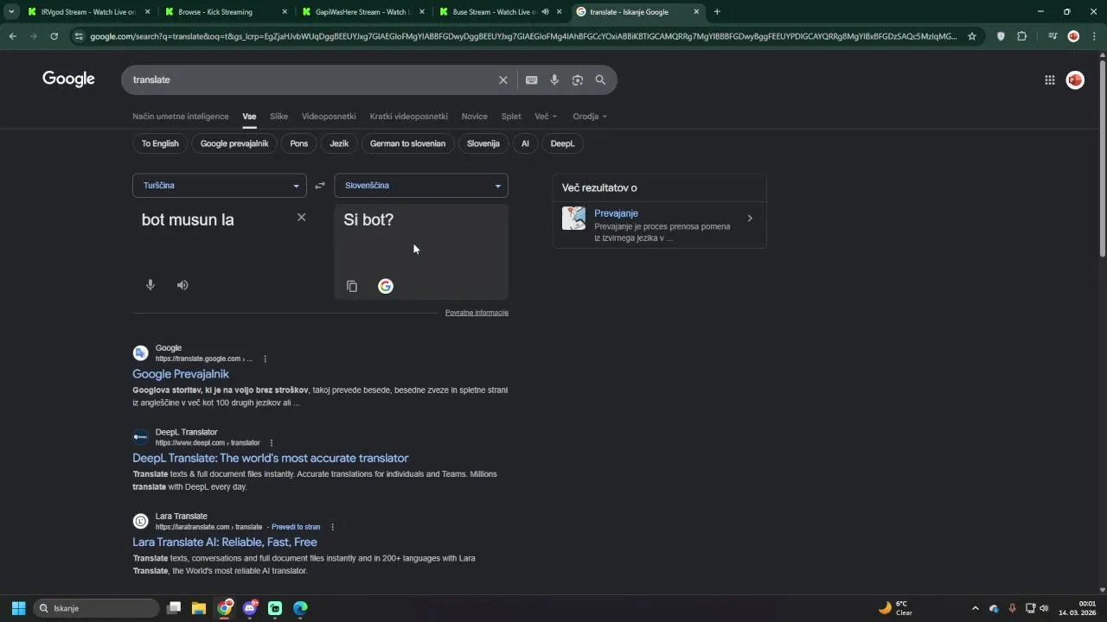This screenshot has width=1107, height=622.
Task: Click the Google search input field
Action: click(311, 79)
